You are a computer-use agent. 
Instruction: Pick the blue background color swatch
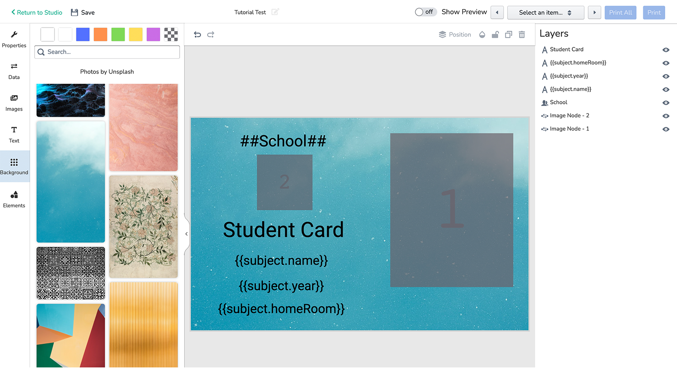tap(83, 34)
